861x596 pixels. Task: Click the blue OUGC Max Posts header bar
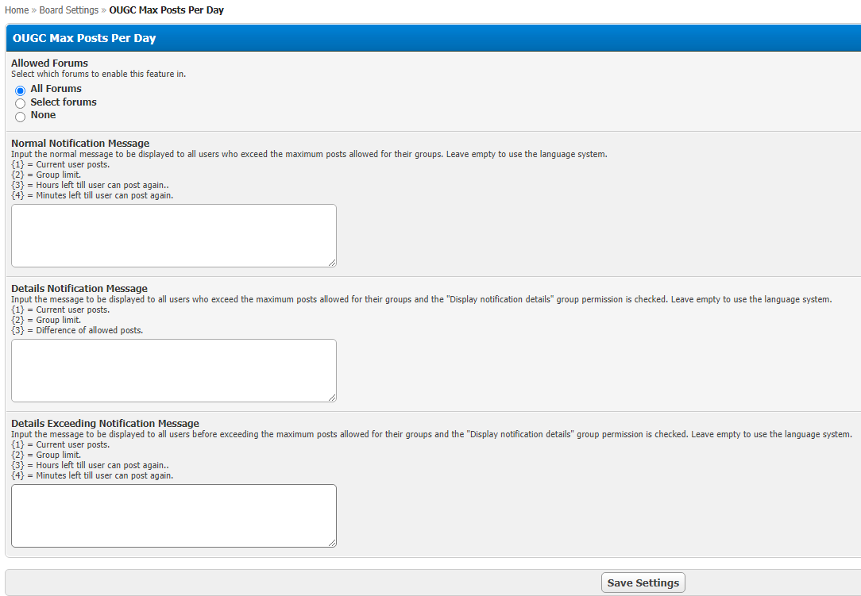[433, 38]
